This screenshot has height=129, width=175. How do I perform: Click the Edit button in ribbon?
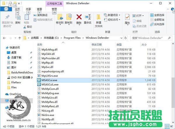(x=137, y=21)
